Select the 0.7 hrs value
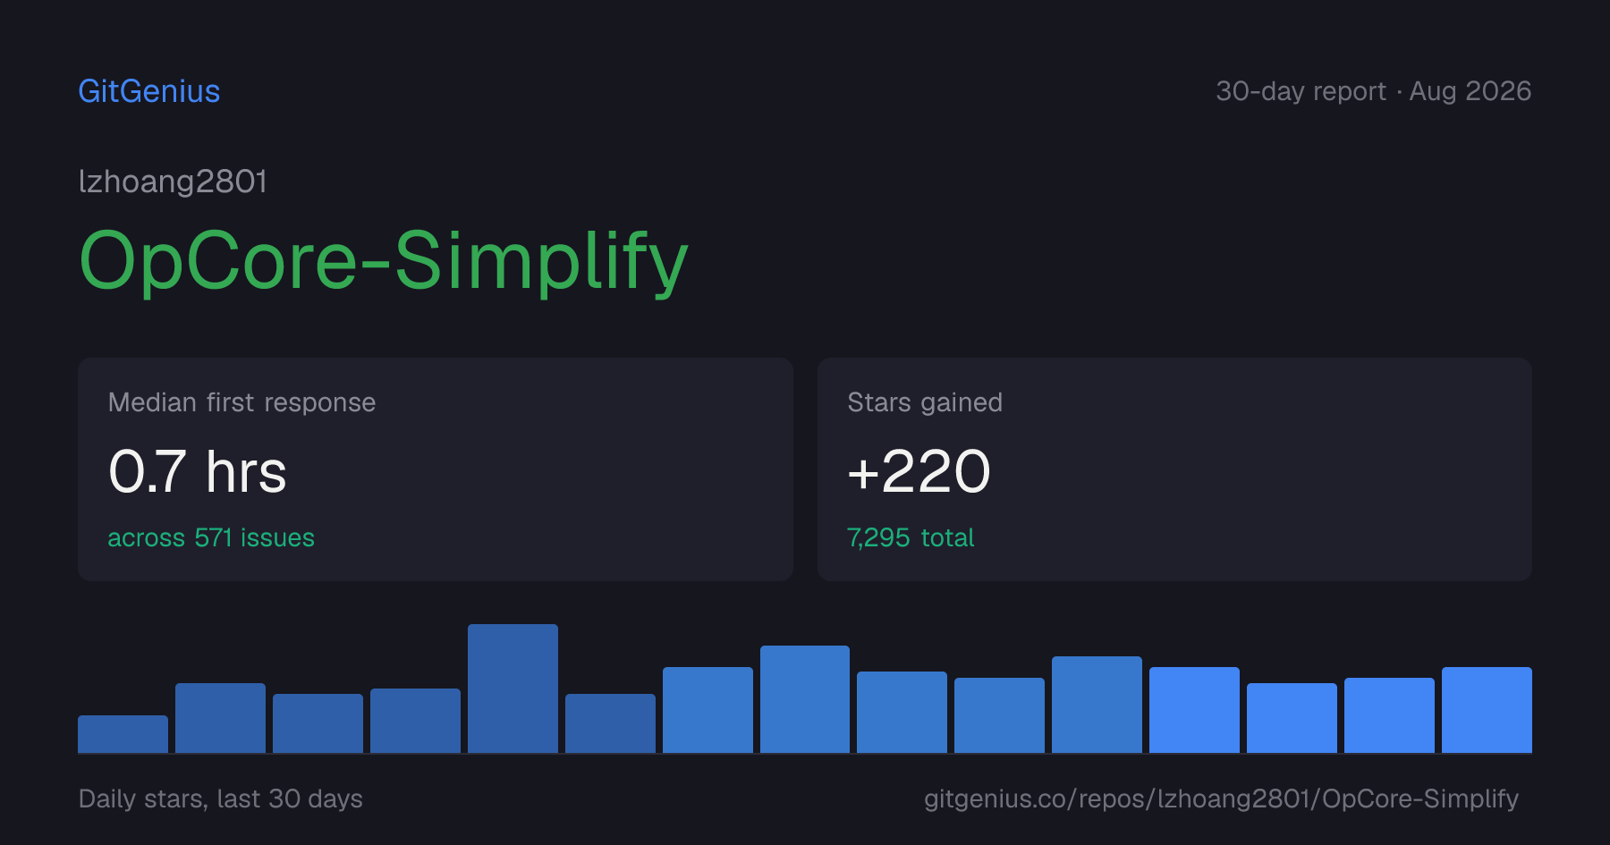 (198, 472)
